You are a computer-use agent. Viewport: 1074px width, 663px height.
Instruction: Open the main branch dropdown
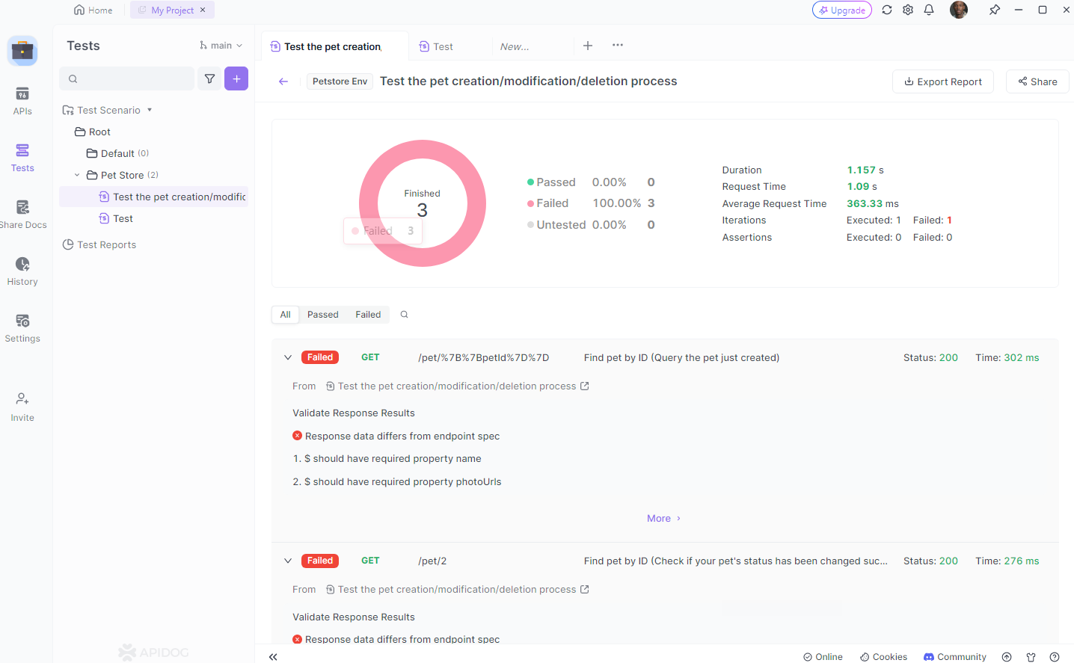[x=221, y=45]
